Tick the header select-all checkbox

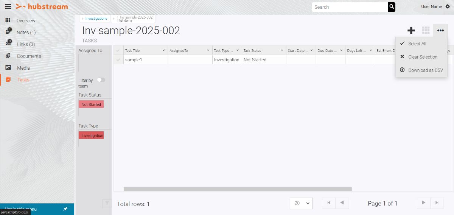[118, 50]
